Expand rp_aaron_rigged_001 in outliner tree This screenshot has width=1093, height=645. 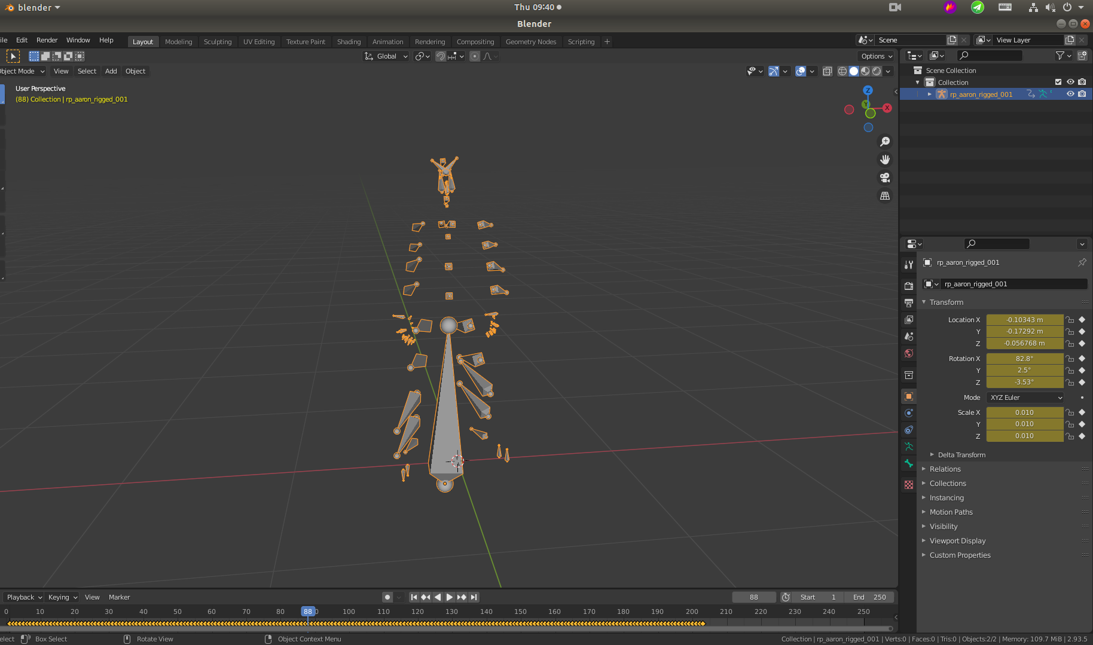point(930,94)
